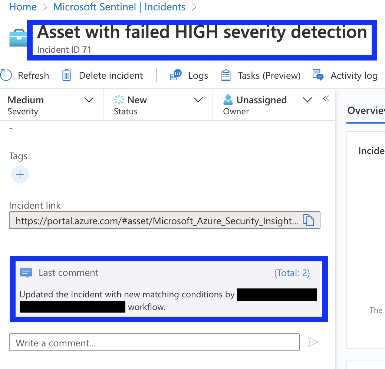Click the Refresh circular arrow icon
Image resolution: width=385 pixels, height=369 pixels.
[6, 75]
